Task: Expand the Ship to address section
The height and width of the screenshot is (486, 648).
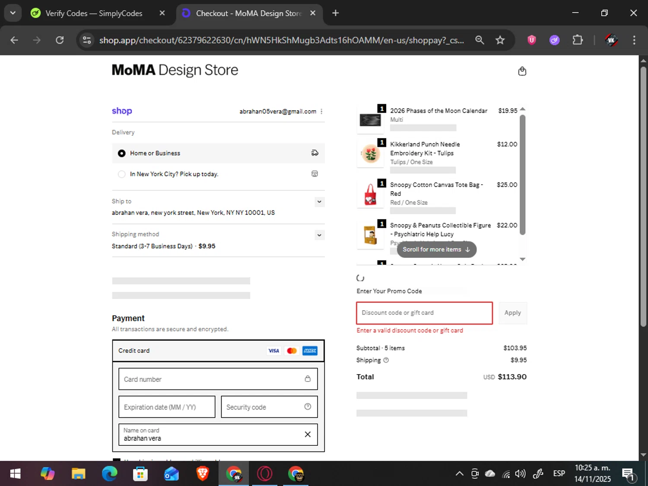Action: (x=319, y=202)
